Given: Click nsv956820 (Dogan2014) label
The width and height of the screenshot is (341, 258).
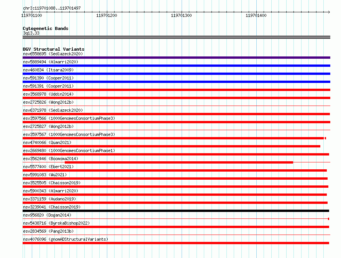Looking at the screenshot, I should [x=47, y=215].
